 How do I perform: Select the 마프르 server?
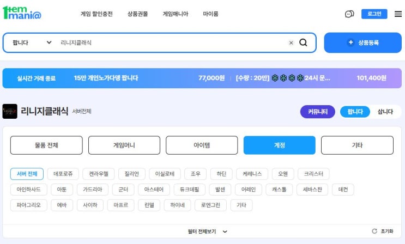click(121, 205)
